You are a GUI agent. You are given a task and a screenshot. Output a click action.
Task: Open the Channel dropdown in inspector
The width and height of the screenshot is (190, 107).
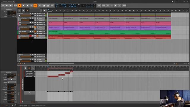(12, 82)
